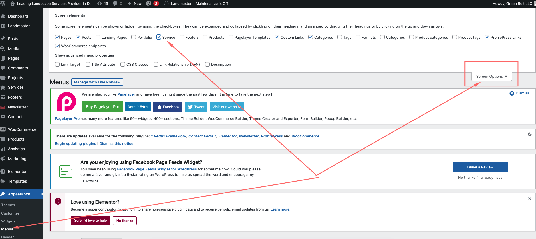
Task: Click the Buy Pagelayer Pro button
Action: (102, 107)
